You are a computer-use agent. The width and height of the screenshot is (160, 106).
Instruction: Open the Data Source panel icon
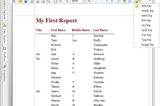[5, 25]
